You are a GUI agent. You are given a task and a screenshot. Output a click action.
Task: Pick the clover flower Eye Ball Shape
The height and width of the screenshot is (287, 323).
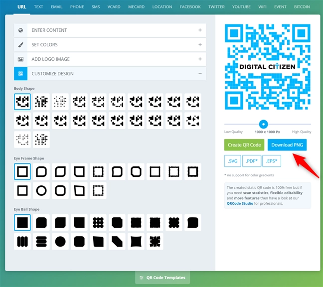[174, 222]
